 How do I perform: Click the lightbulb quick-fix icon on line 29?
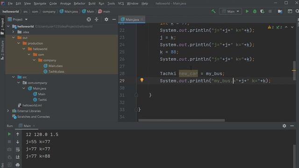pyautogui.click(x=142, y=80)
